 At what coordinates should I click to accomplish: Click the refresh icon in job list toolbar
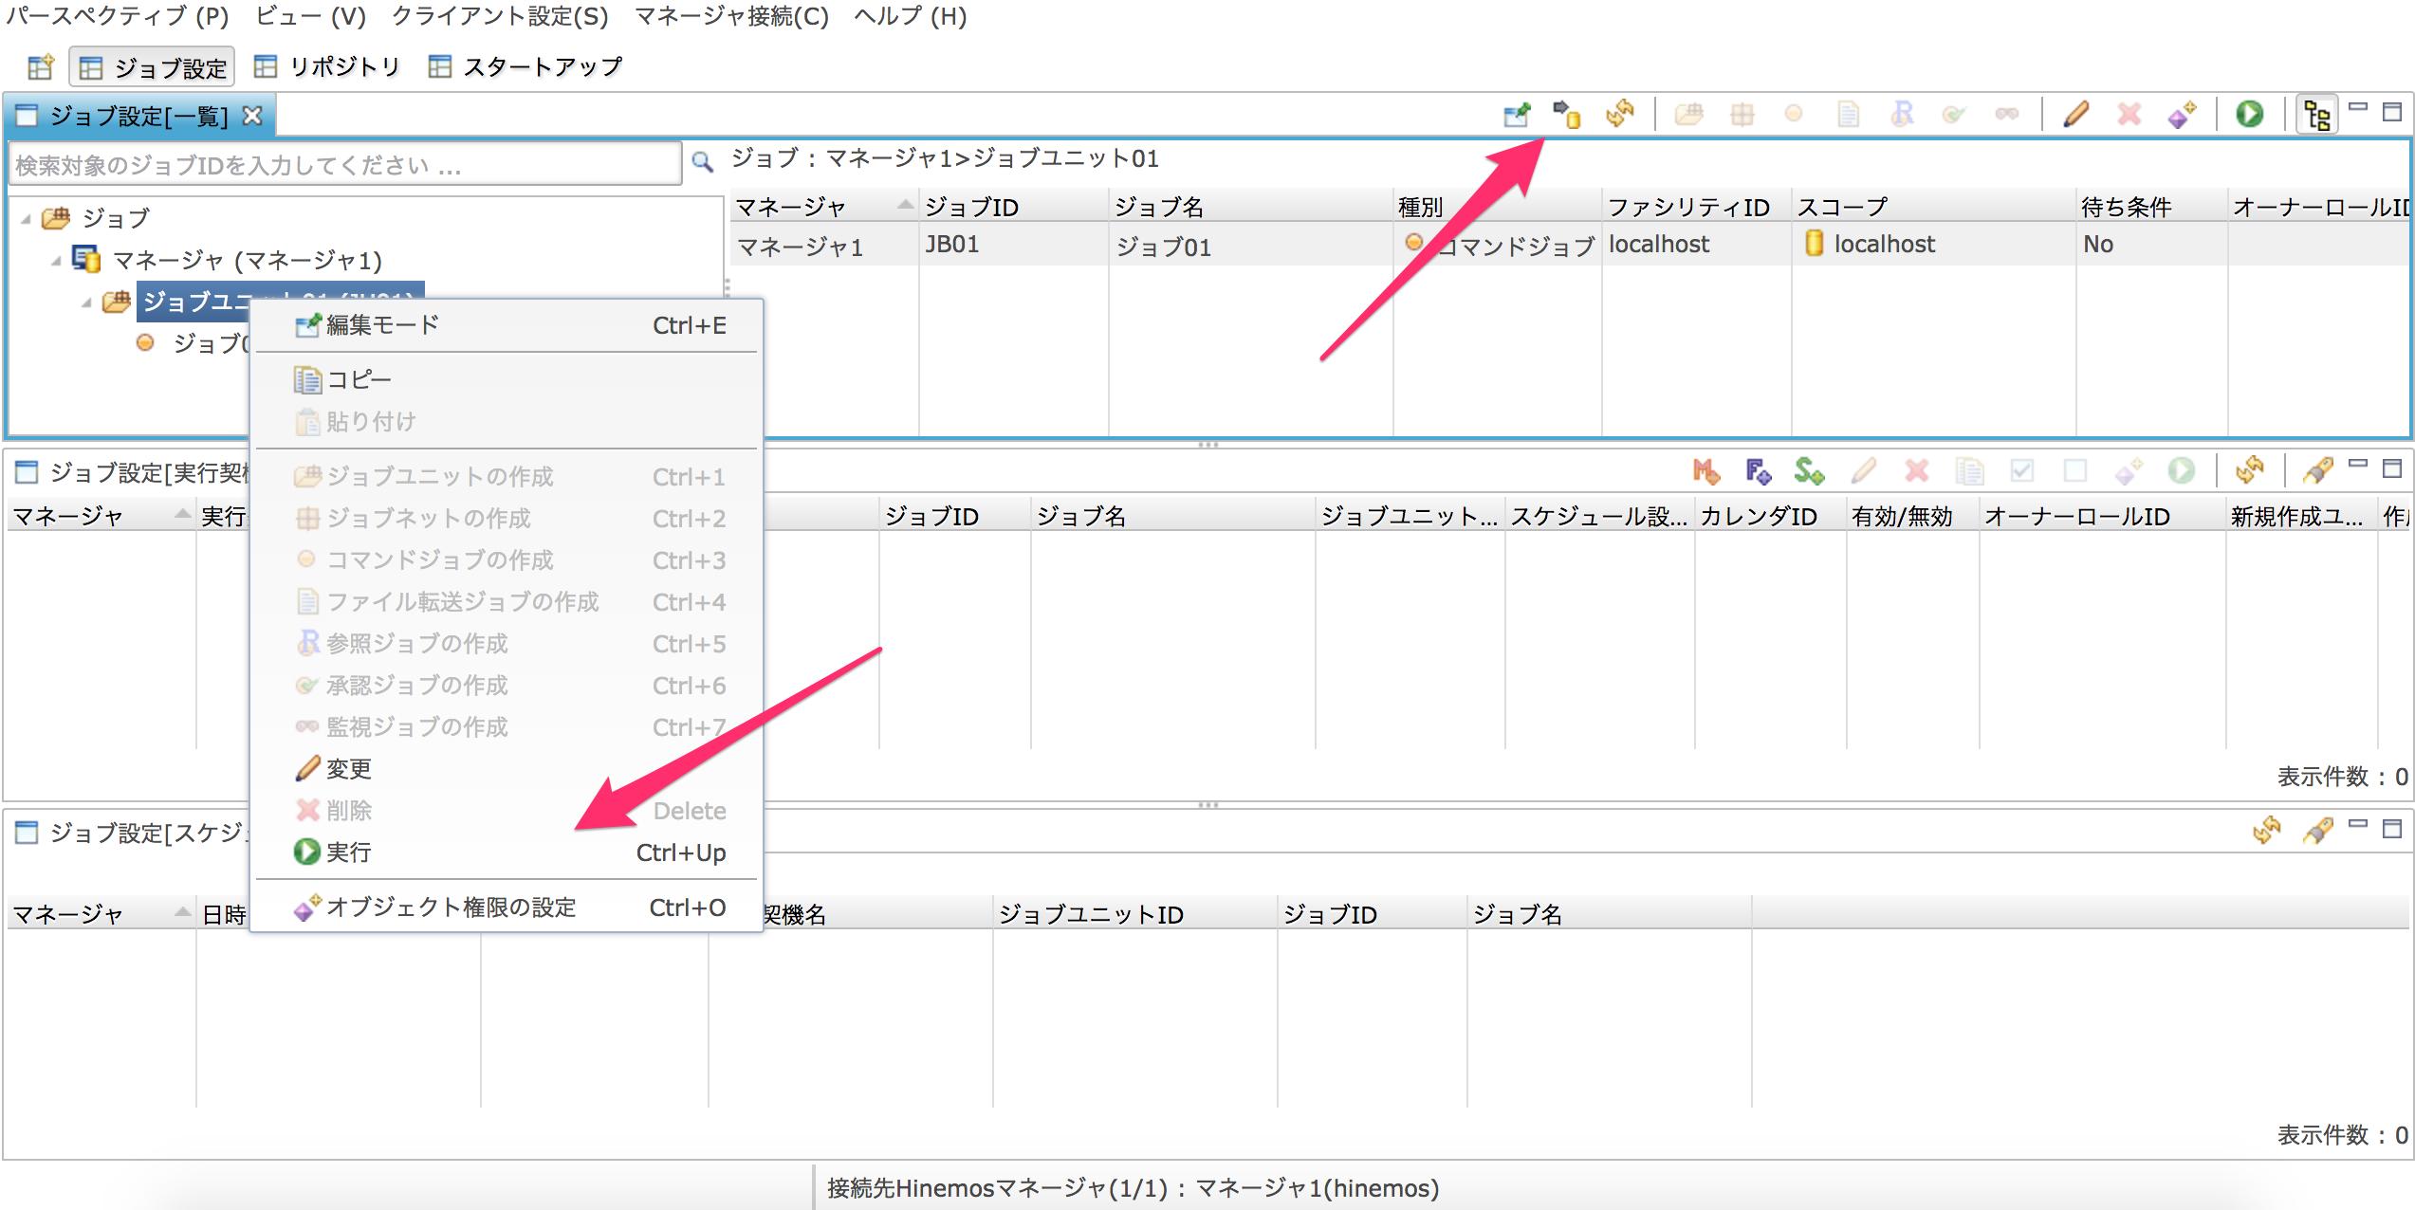pyautogui.click(x=1620, y=115)
